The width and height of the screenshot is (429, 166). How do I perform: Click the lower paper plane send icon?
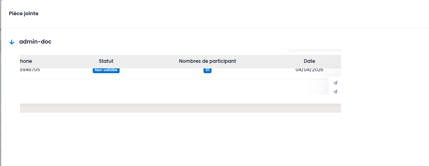335,92
